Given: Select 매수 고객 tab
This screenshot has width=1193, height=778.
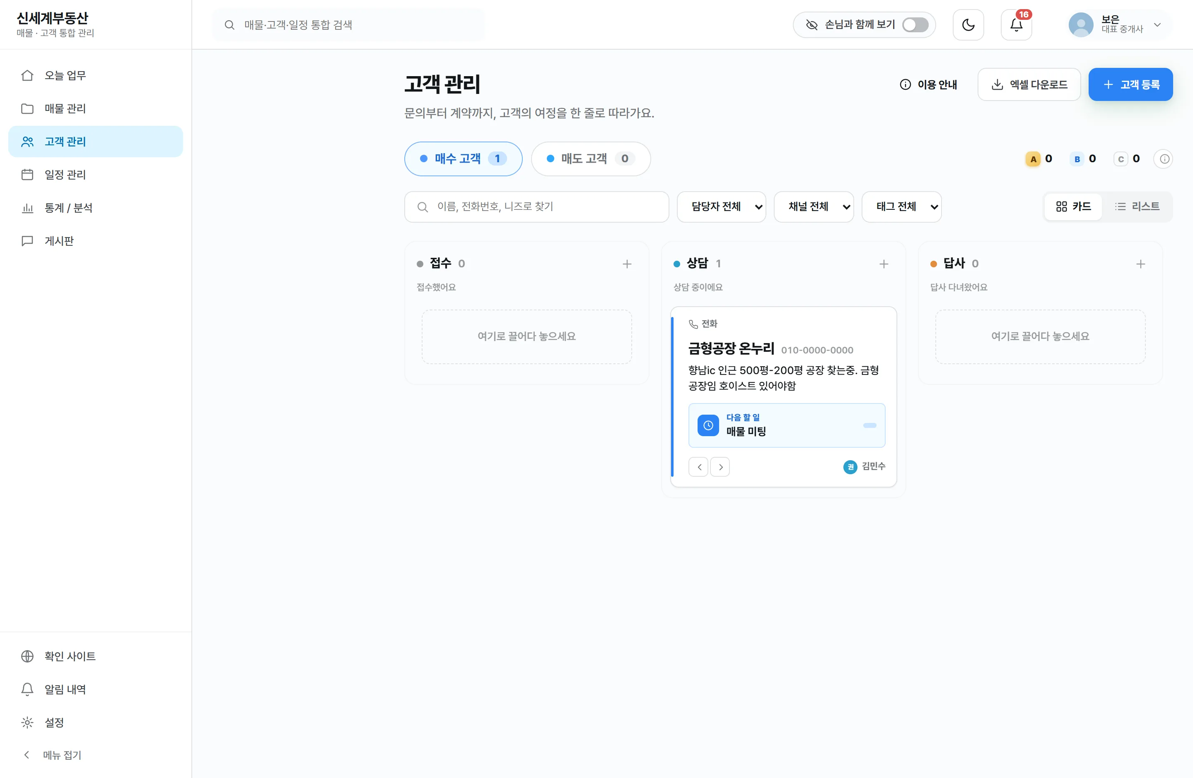Looking at the screenshot, I should pos(463,159).
